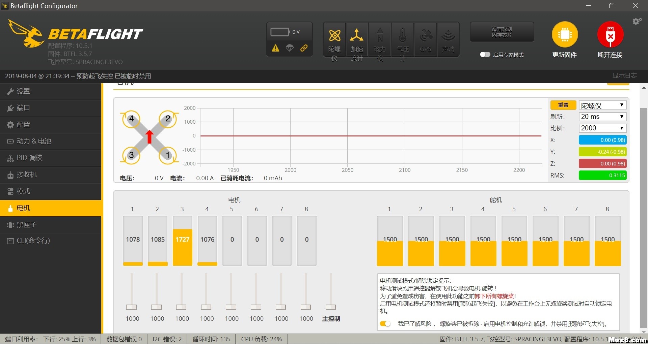Click motor 2 on the quad diagram
Screen dimensions: 648x344
point(168,119)
